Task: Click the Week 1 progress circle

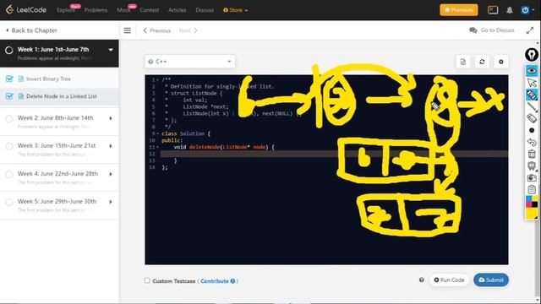Action: (x=9, y=51)
